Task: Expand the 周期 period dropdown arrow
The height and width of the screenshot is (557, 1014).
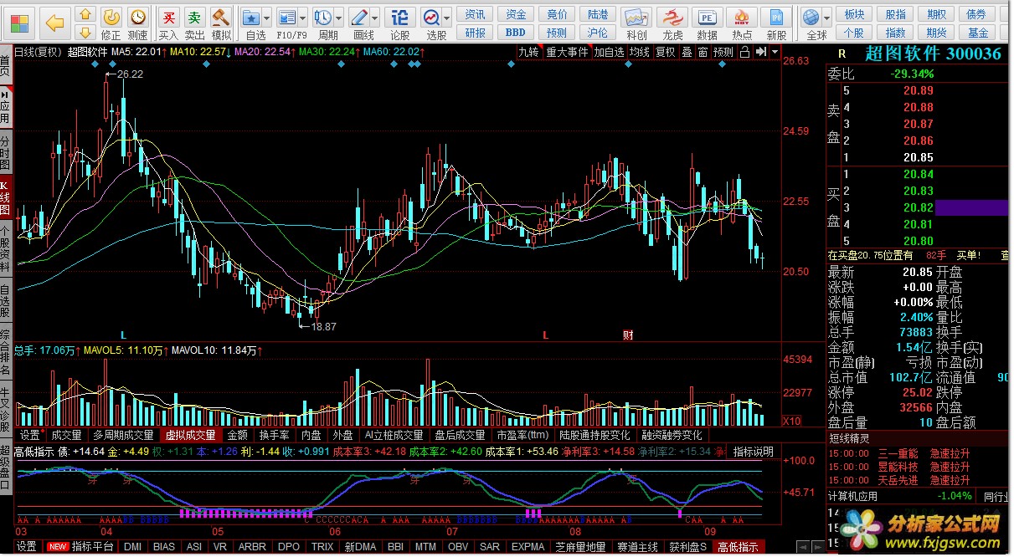Action: click(x=338, y=18)
